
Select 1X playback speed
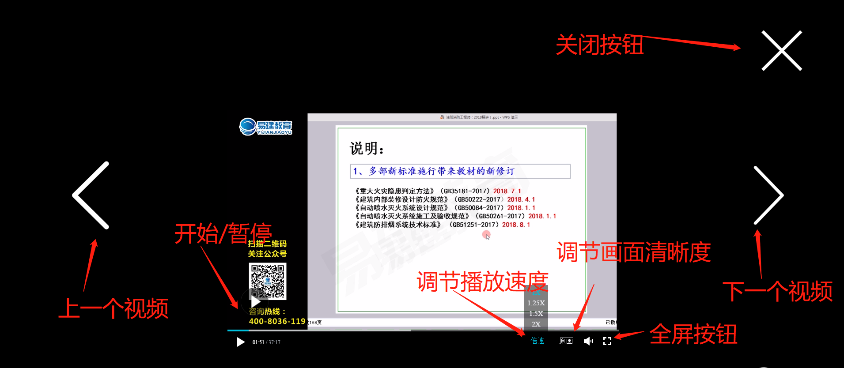point(536,292)
